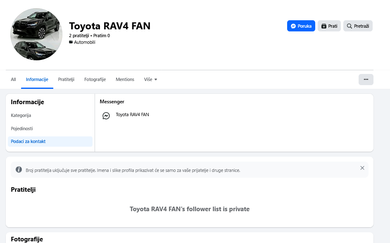Go to the Fotografije tab
This screenshot has width=390, height=243.
click(x=95, y=79)
